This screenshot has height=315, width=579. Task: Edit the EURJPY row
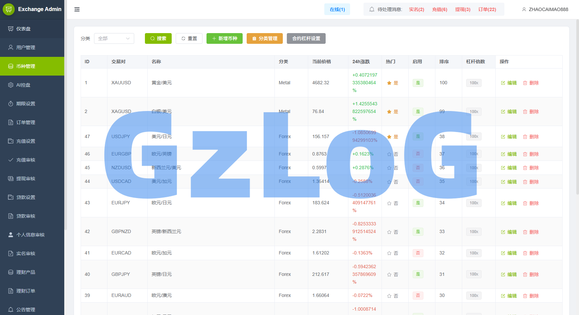pyautogui.click(x=509, y=203)
